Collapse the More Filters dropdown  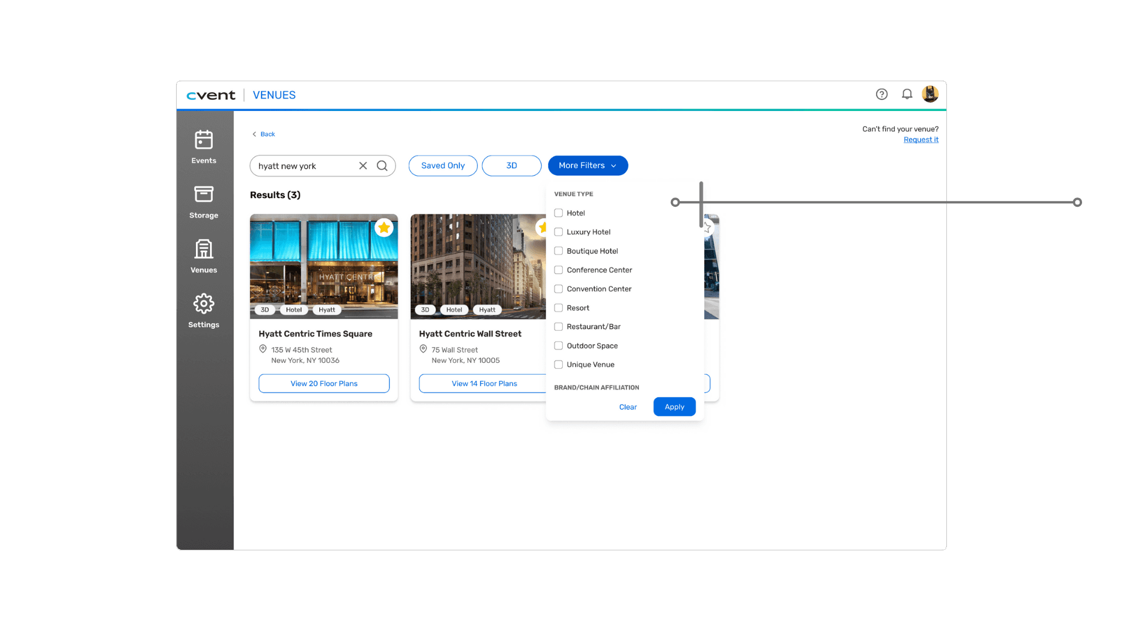588,166
